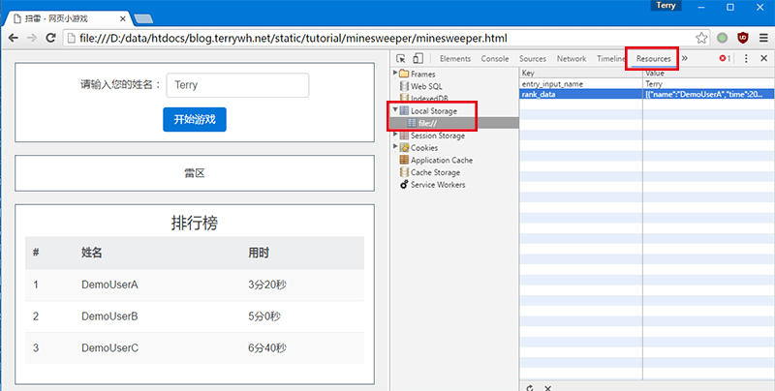The image size is (775, 391).
Task: Click the browser back arrow
Action: (14, 38)
